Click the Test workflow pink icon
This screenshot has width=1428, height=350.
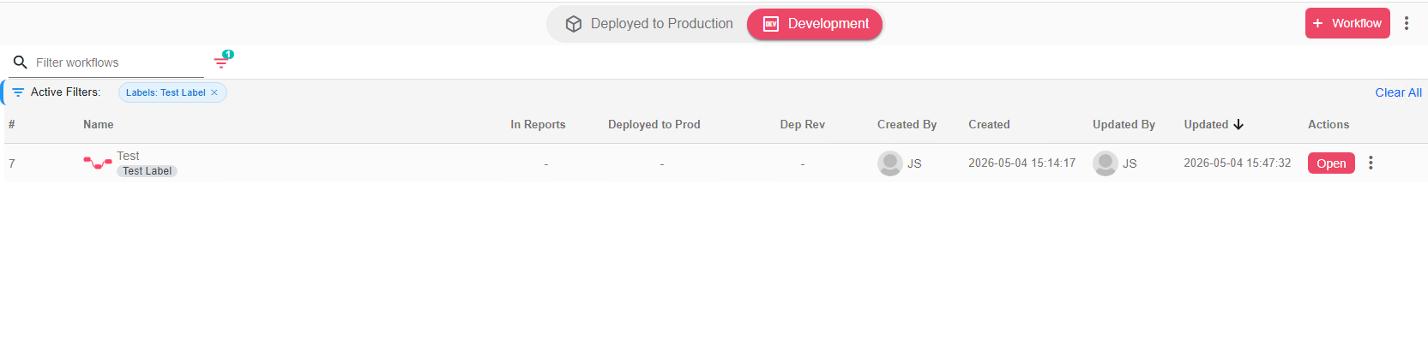point(97,162)
